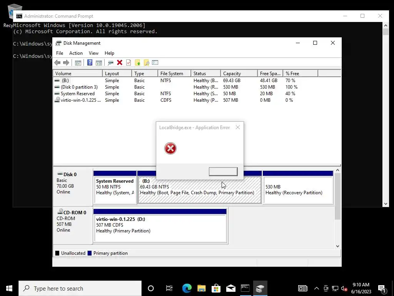Click the Forward arrow in Disk Management toolbar

[x=66, y=63]
